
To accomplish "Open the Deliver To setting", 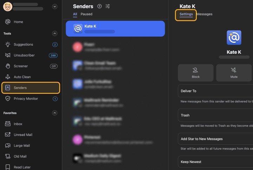I will [x=215, y=91].
